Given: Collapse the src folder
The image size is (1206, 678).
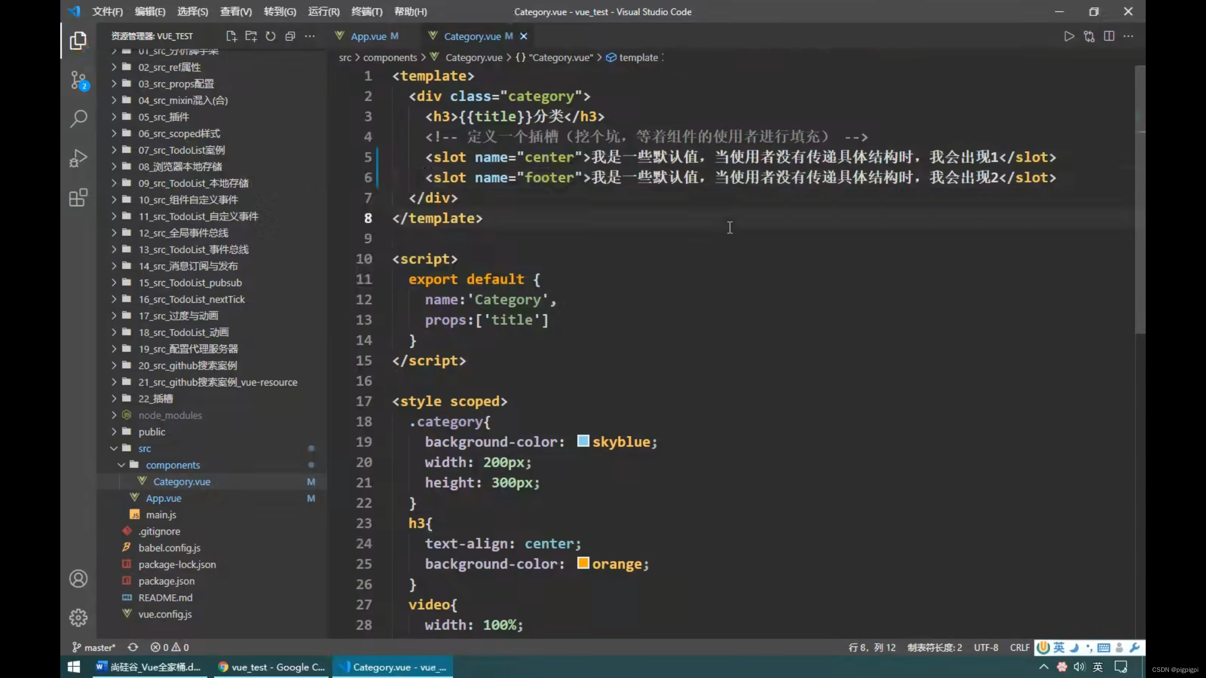Looking at the screenshot, I should pos(212,449).
